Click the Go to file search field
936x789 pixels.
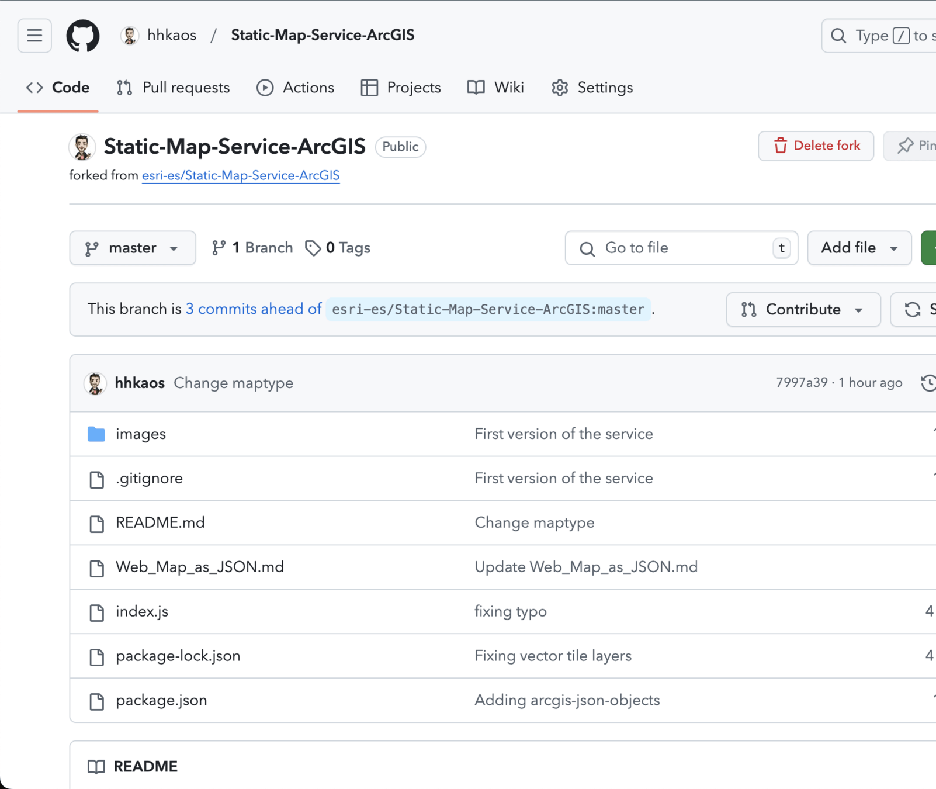tap(681, 248)
